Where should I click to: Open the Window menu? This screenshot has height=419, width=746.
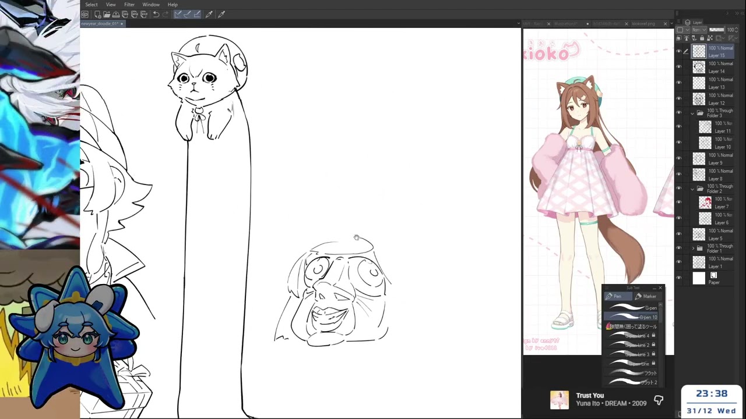pos(151,5)
